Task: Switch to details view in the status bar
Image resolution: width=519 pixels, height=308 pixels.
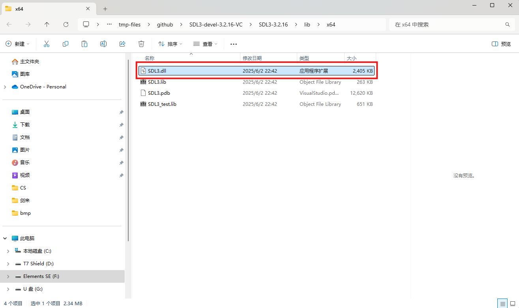Action: 502,303
